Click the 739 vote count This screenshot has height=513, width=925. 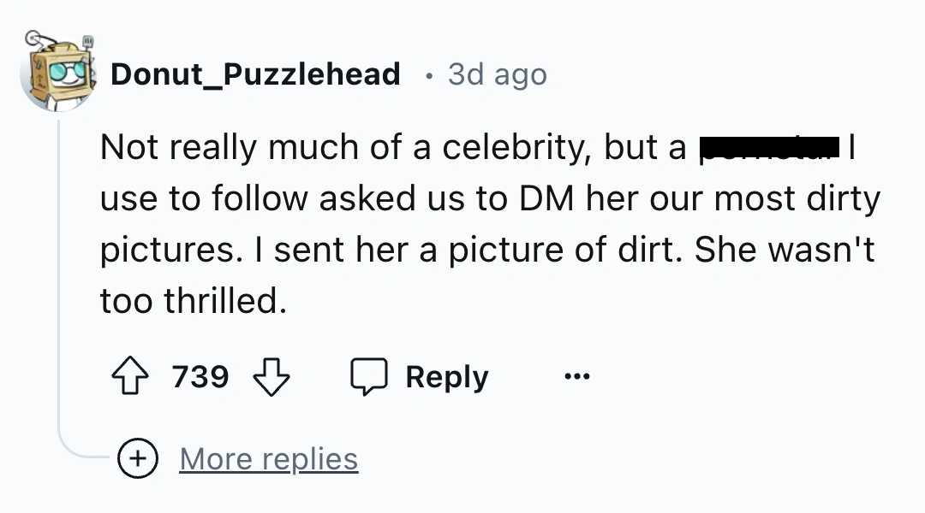[x=200, y=377]
